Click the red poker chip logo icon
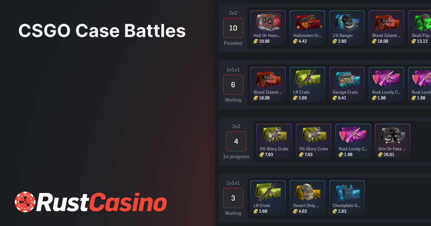 click(25, 202)
